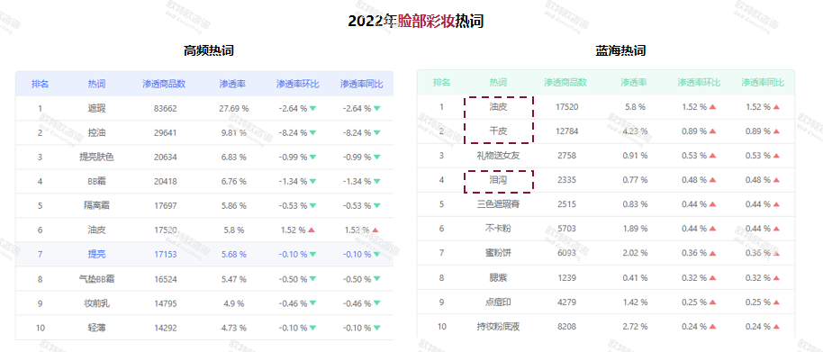Viewport: 823px width, 352px height.
Task: Click red up arrow in 持妆粉底液 渗透率同比
Action: coord(776,326)
